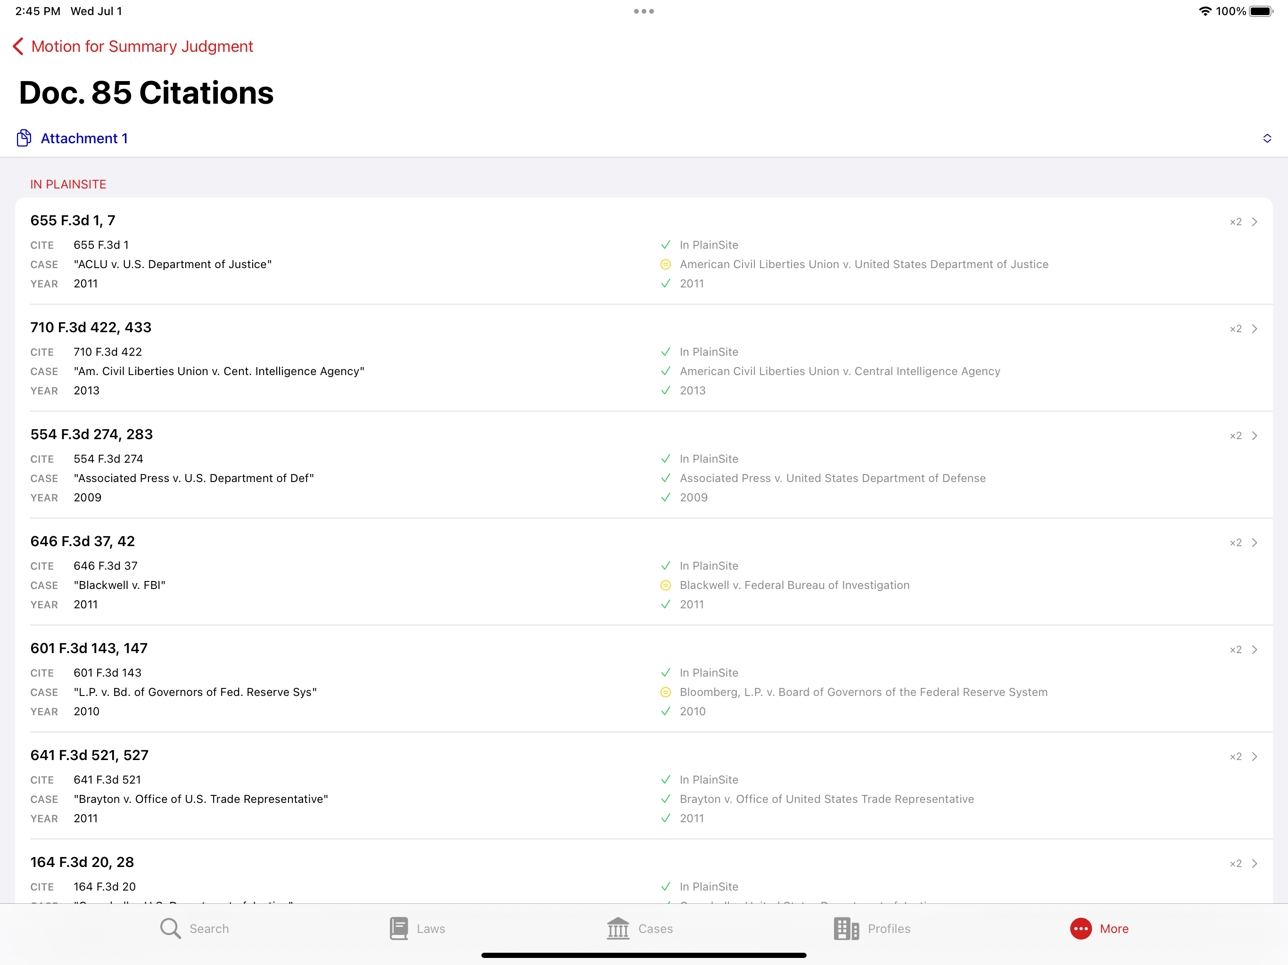The image size is (1288, 965).
Task: Tap the battery status indicator
Action: pos(1261,11)
